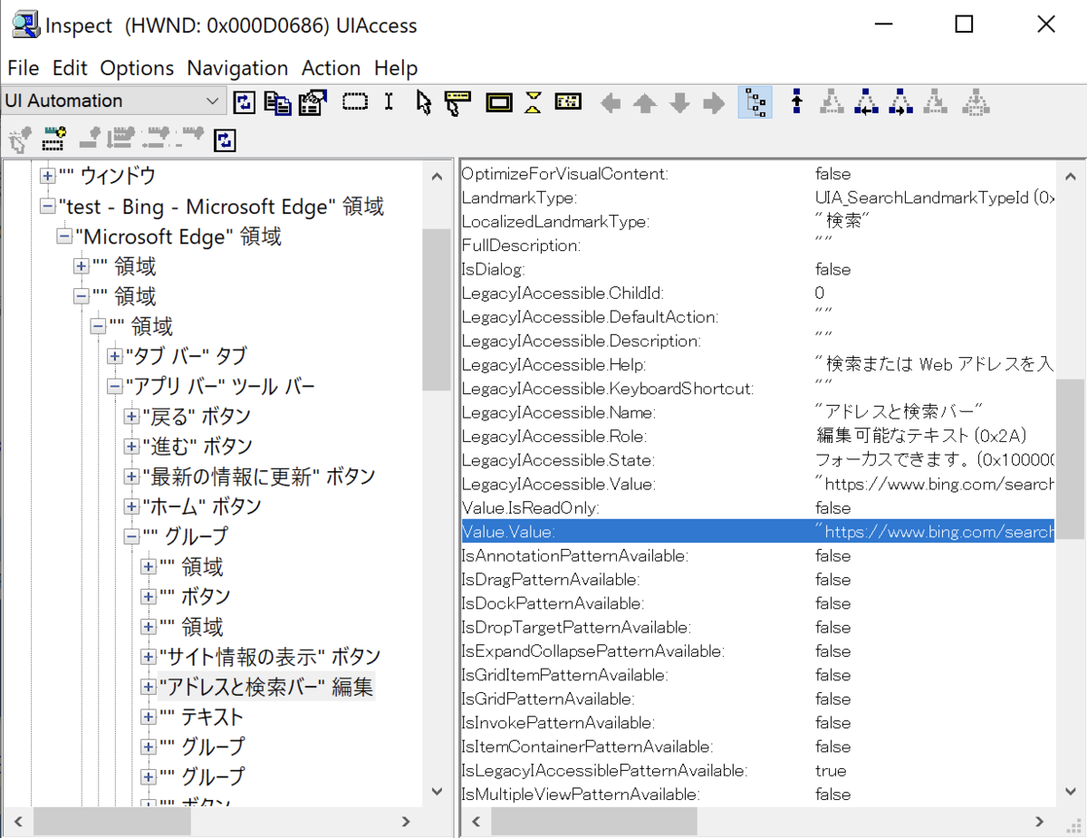Click the LocalizedLandmarkType property row
The width and height of the screenshot is (1087, 838).
(757, 221)
